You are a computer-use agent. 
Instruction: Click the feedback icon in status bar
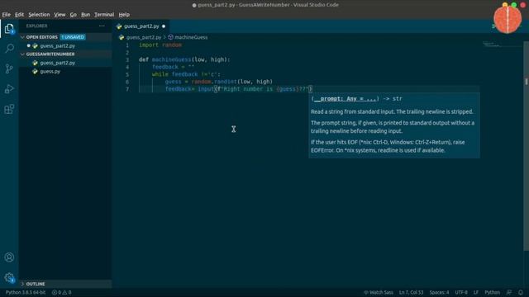point(509,292)
